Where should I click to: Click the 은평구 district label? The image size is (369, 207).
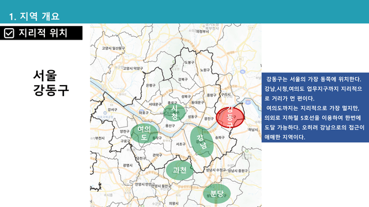[x=150, y=85]
